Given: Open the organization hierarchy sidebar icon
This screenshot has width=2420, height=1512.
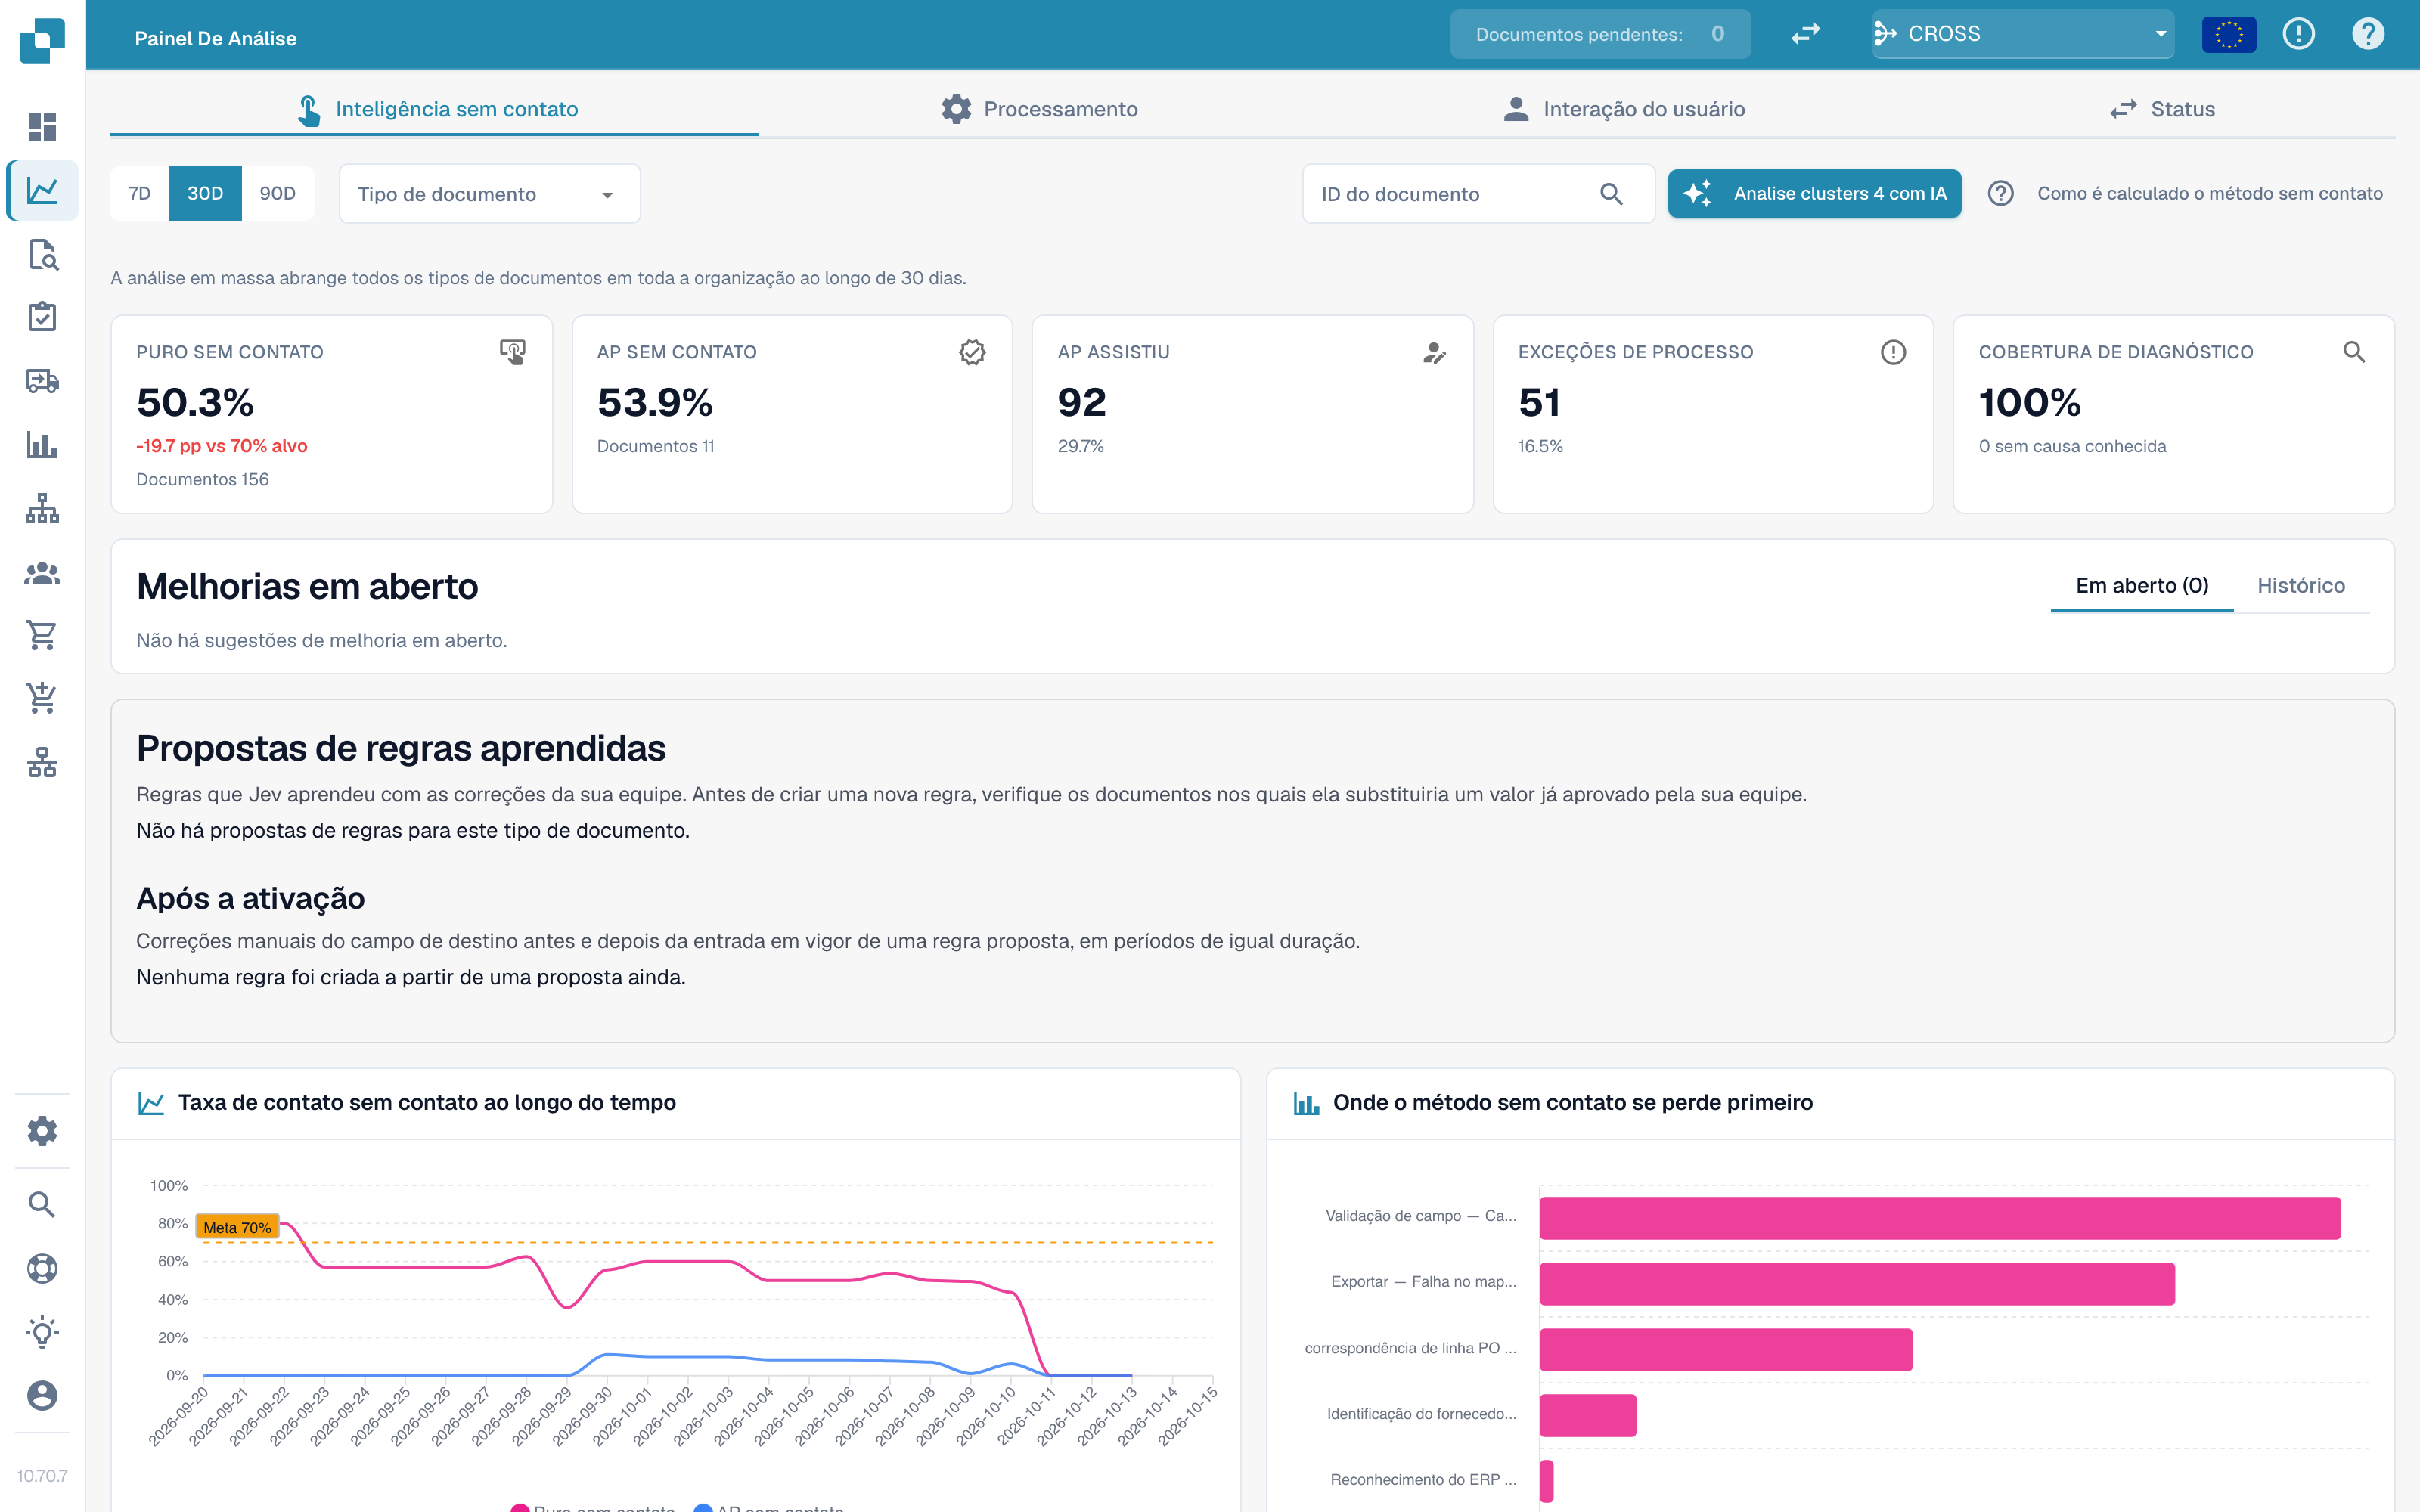Looking at the screenshot, I should [x=42, y=508].
